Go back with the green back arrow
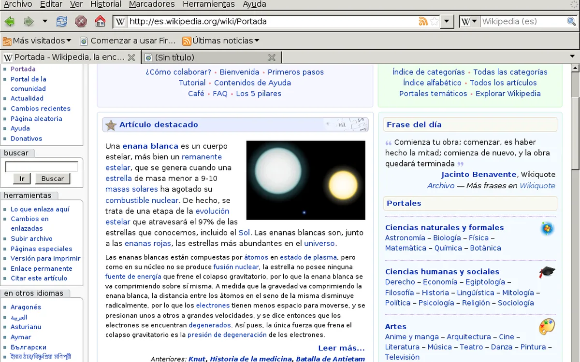 [9, 21]
